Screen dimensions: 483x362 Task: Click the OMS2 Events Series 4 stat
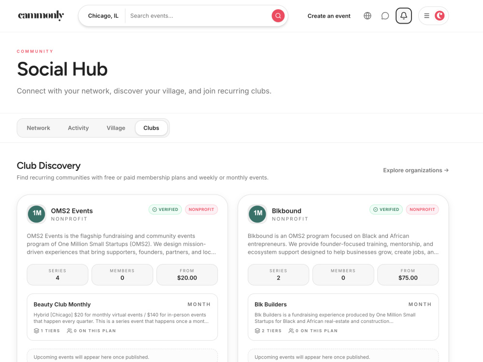coord(57,275)
